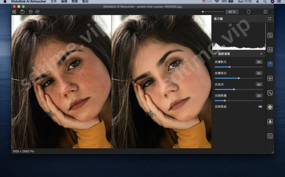Reset the 面部清潔 settings with arrow button
The height and width of the screenshot is (177, 285).
261,54
